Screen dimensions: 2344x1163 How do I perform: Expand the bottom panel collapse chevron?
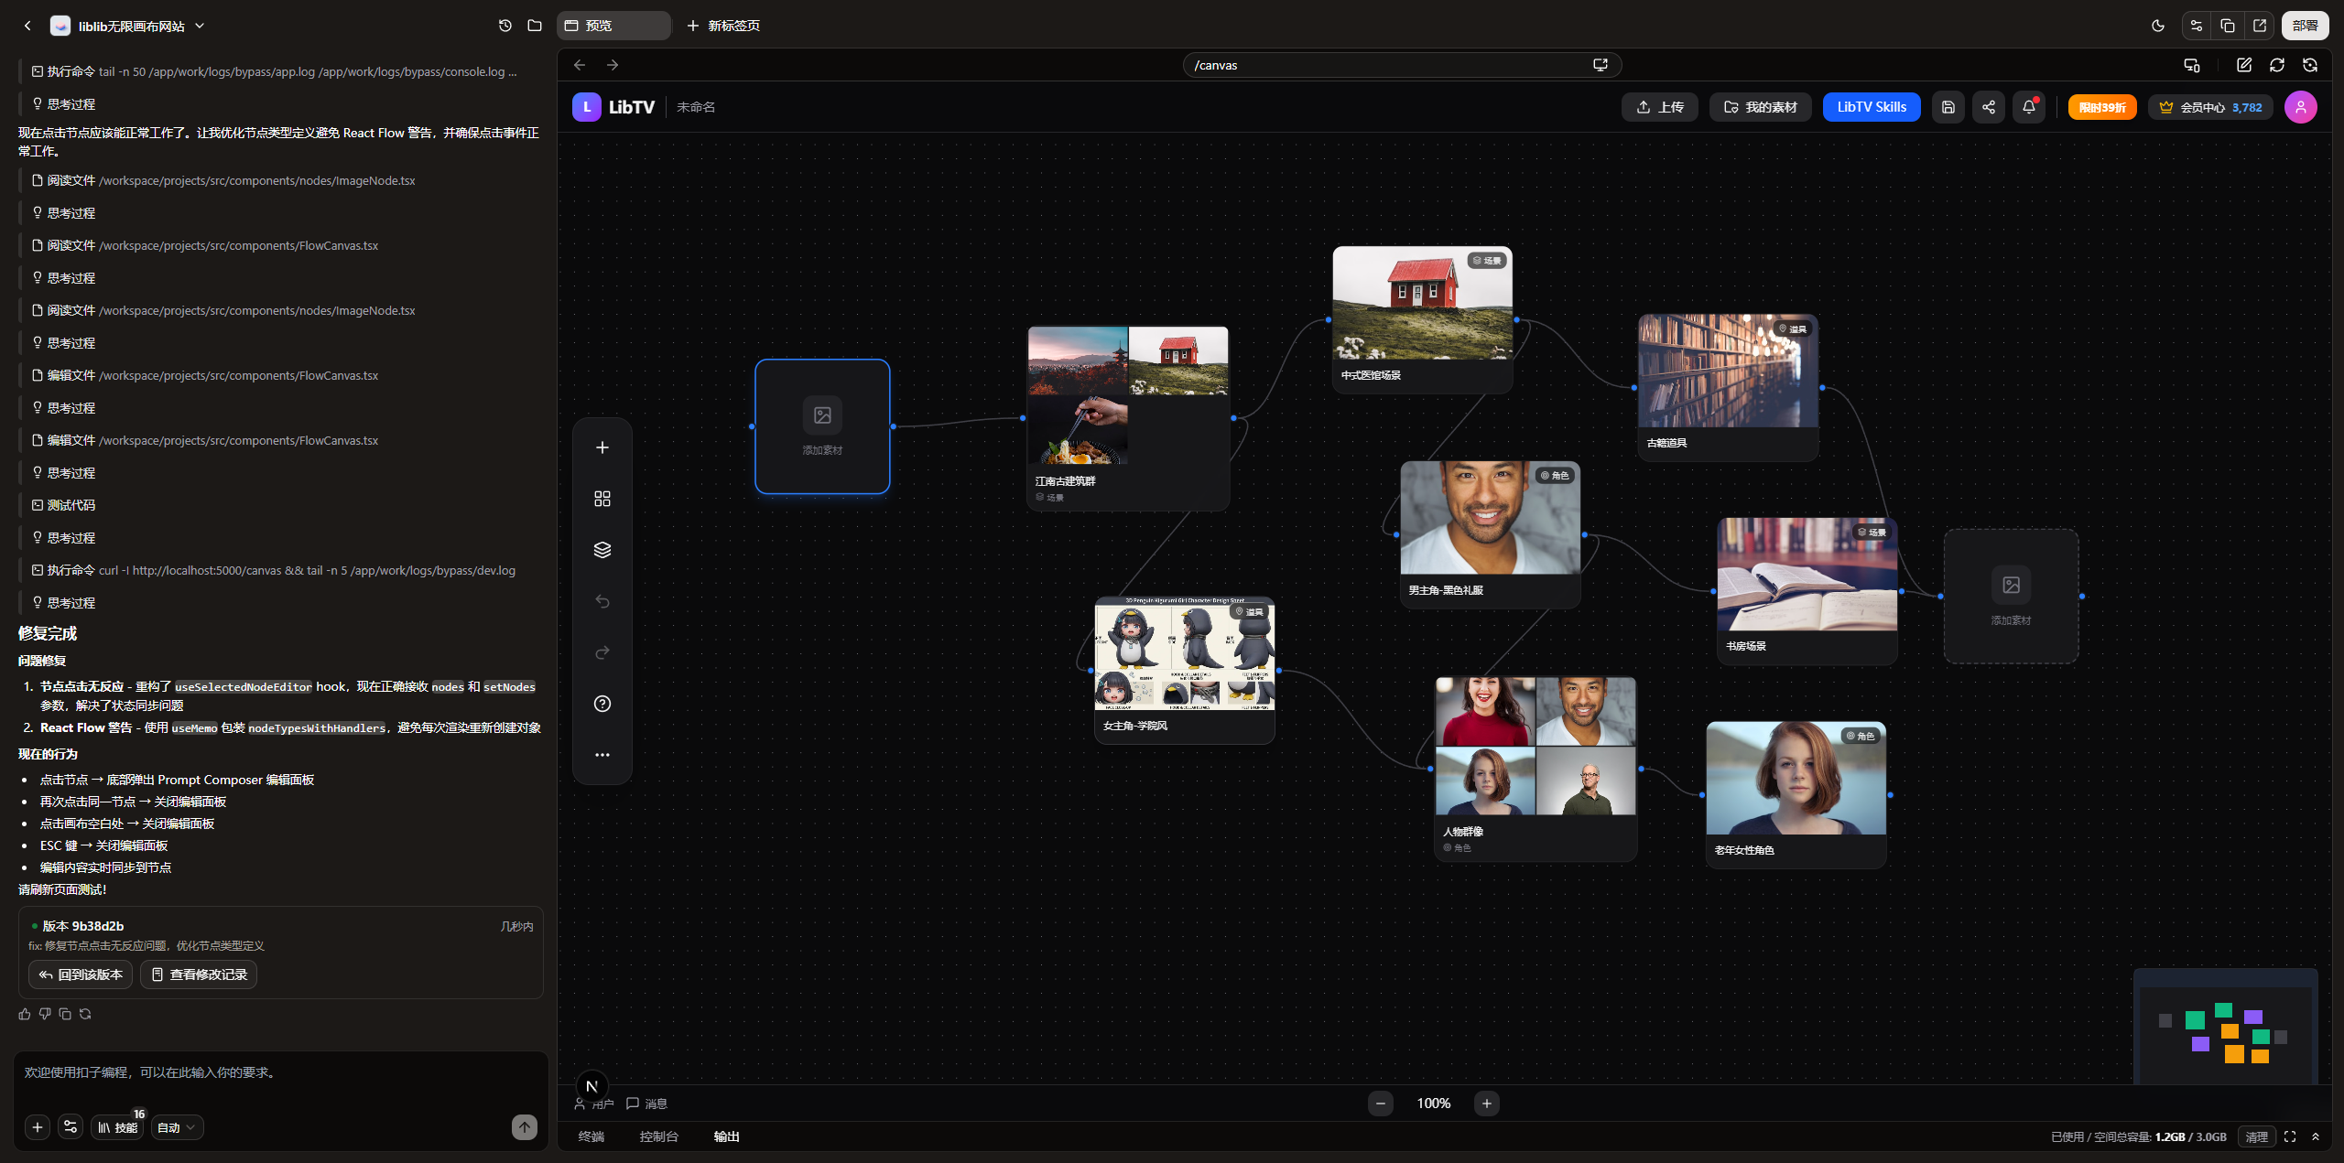[2316, 1136]
